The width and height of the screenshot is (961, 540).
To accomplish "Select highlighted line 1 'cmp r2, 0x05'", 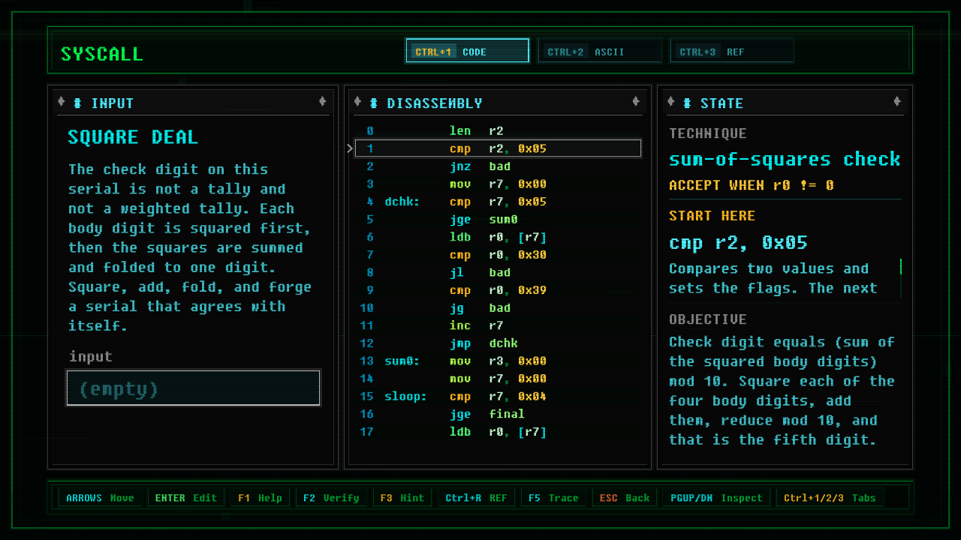I will [498, 148].
